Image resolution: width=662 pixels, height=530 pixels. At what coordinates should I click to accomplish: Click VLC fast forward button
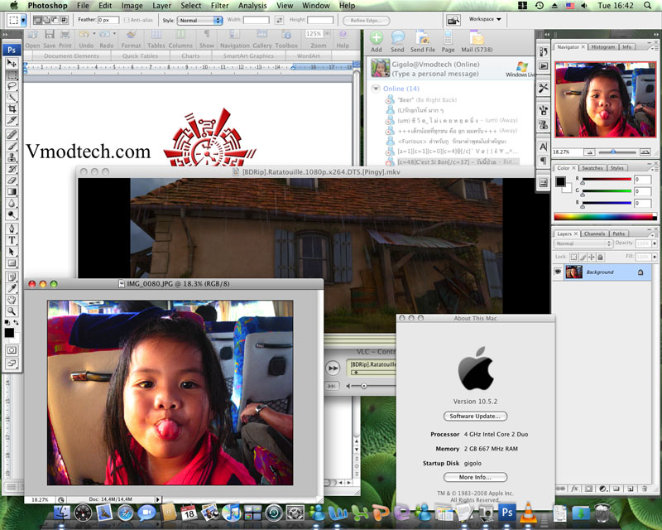click(x=333, y=369)
